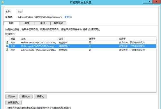The height and width of the screenshot is (109, 161).
Task: Click the folder icon in the title bar
Action: point(2,2)
